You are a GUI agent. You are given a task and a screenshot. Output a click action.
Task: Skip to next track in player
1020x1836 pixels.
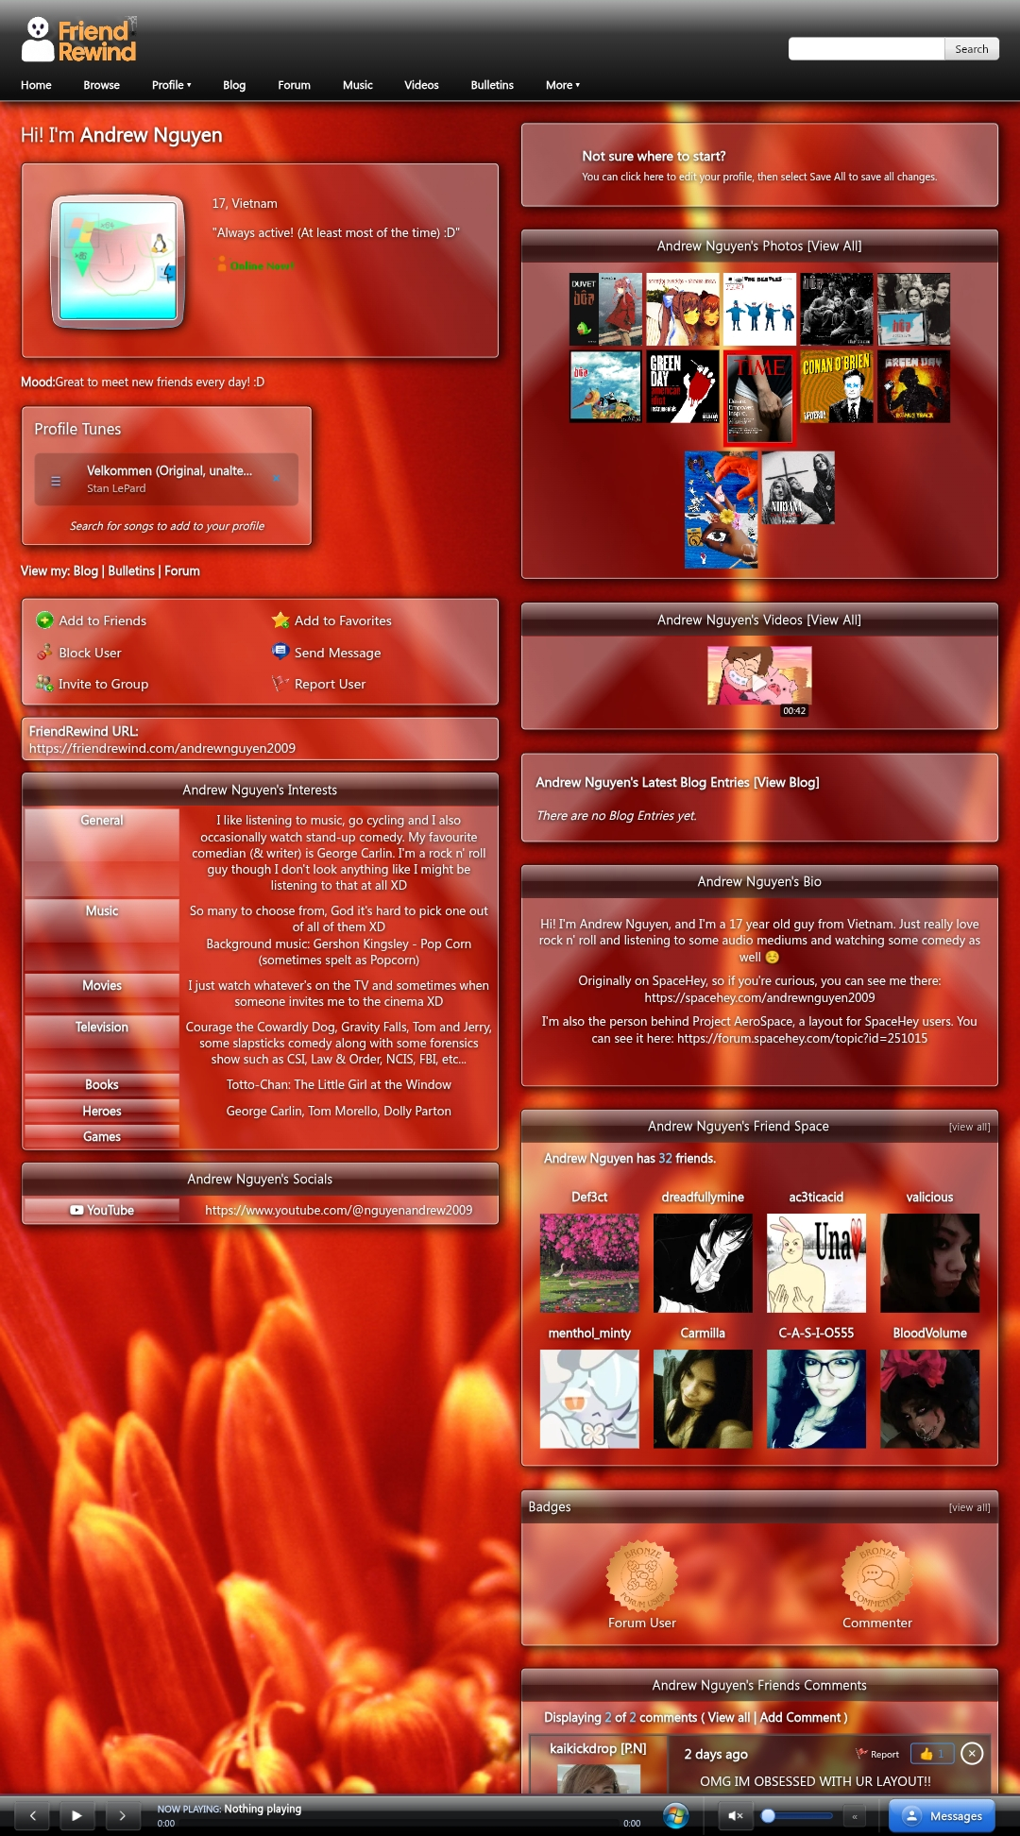(x=122, y=1815)
